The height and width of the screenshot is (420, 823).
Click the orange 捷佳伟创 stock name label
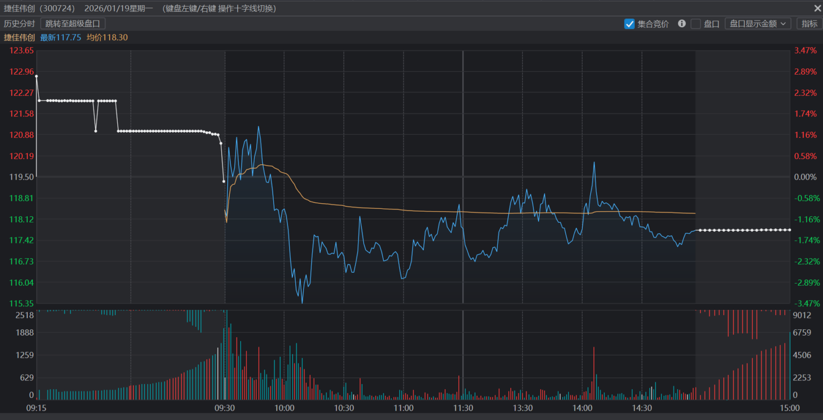[x=20, y=38]
